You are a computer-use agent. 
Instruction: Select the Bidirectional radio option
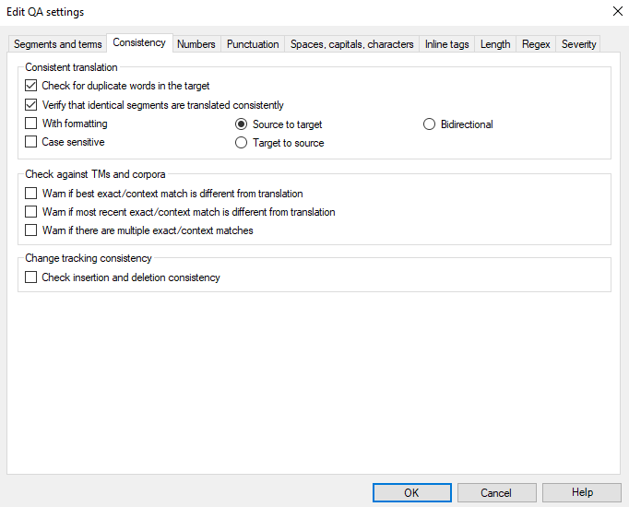pyautogui.click(x=429, y=124)
